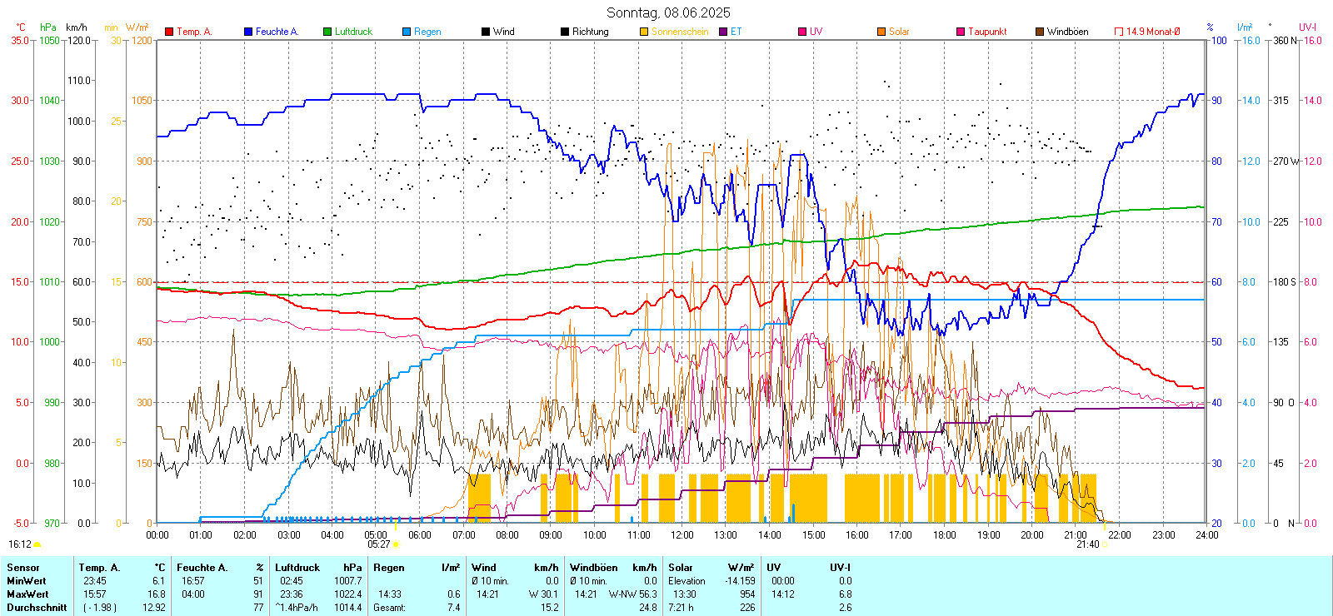Click the Windböen column header in table
Image resolution: width=1333 pixels, height=616 pixels.
click(x=593, y=568)
